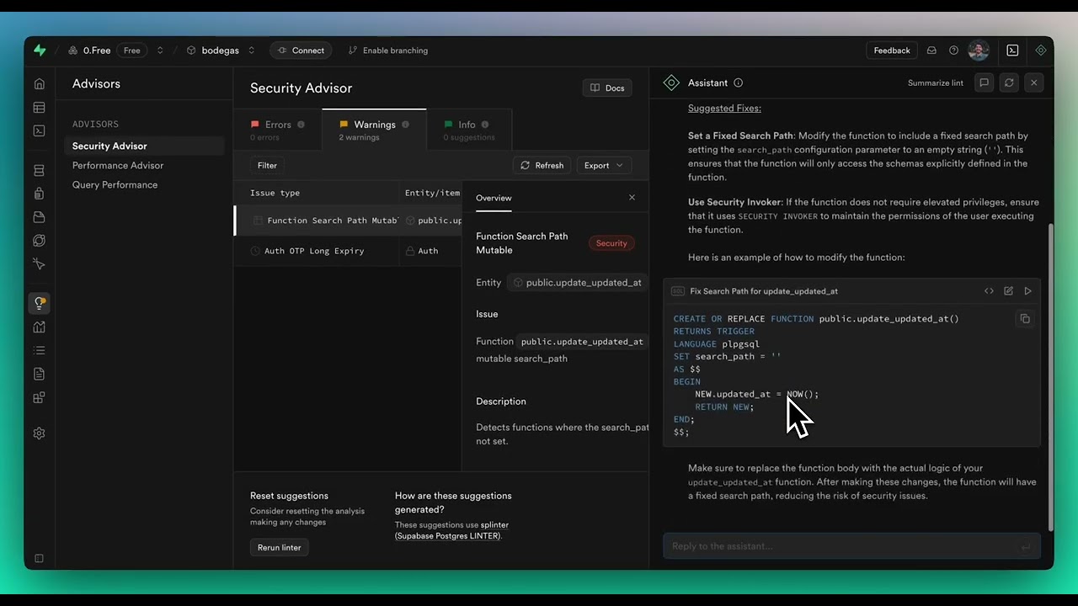Open the Reports chart icon
The image size is (1078, 606).
click(x=39, y=327)
